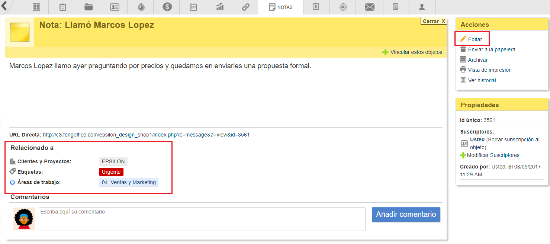The height and width of the screenshot is (244, 550).
Task: Collapse the left panel with arrow
Action: 5,6
